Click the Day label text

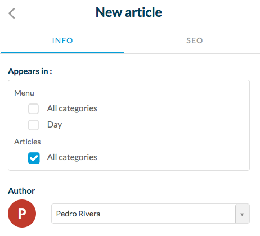pos(55,125)
